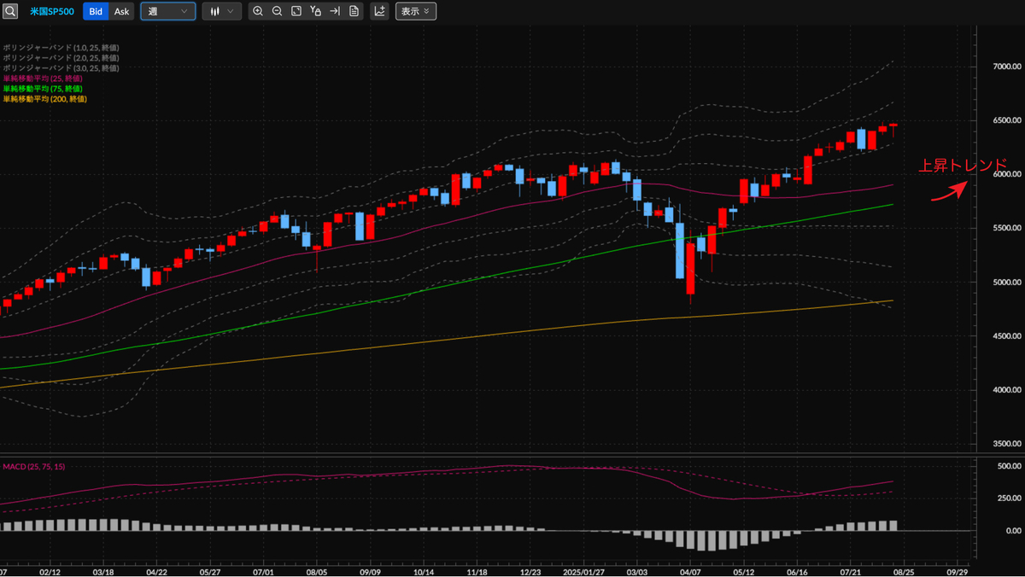The image size is (1025, 577).
Task: Select the Ask price toggle
Action: pos(122,11)
